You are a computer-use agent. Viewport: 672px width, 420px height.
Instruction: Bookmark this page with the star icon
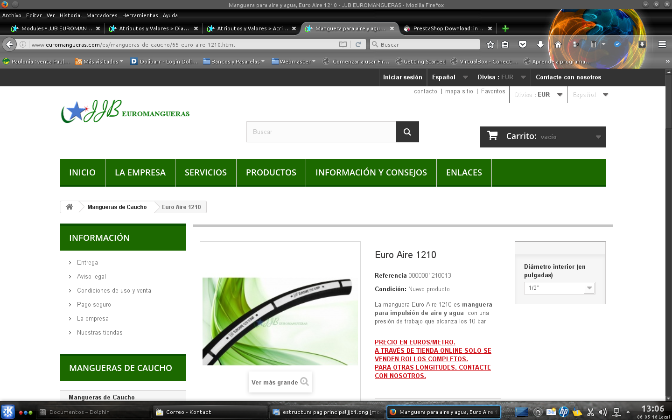point(490,44)
